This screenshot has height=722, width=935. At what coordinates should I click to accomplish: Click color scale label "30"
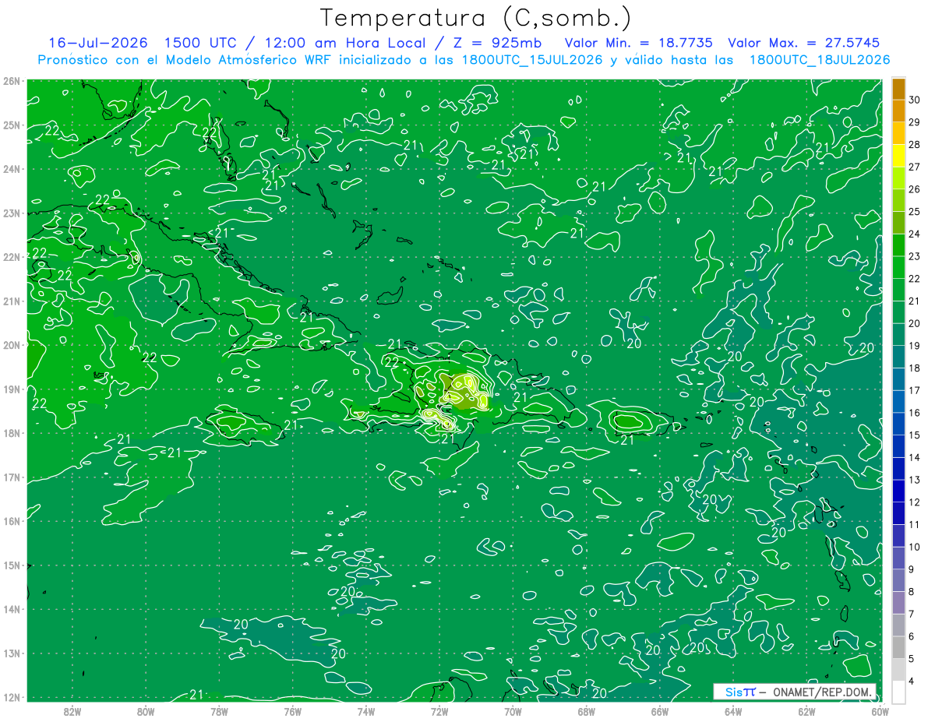[915, 100]
